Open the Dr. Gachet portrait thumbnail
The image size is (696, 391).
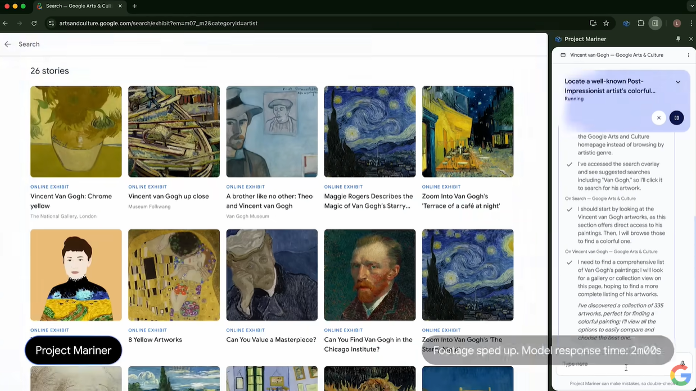tap(272, 275)
